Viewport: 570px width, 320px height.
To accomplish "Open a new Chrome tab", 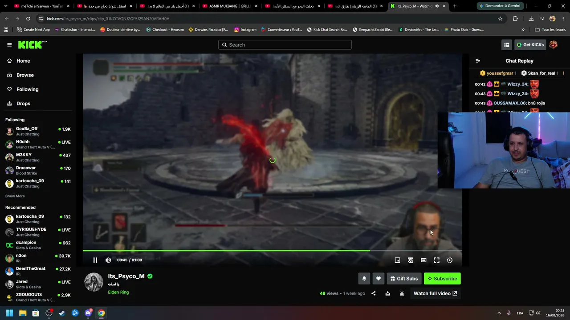I will pyautogui.click(x=455, y=6).
